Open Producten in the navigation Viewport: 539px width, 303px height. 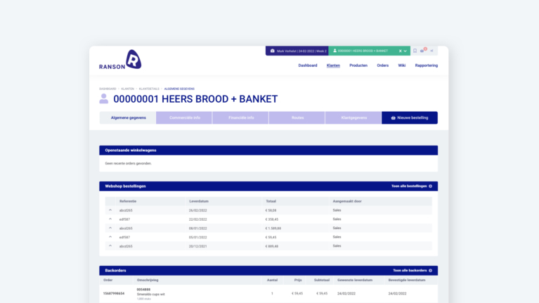click(358, 65)
